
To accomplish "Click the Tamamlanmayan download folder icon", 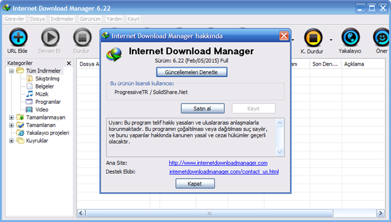I will (x=20, y=117).
